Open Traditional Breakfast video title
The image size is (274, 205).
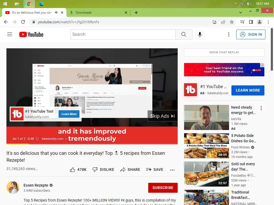[241, 195]
